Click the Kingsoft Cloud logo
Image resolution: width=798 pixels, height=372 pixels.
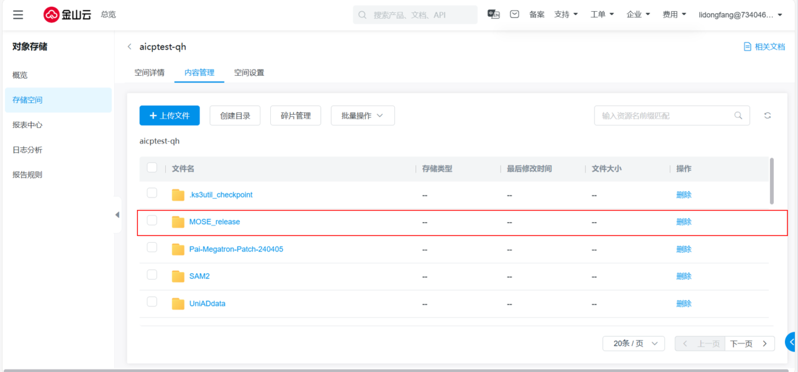(x=67, y=15)
